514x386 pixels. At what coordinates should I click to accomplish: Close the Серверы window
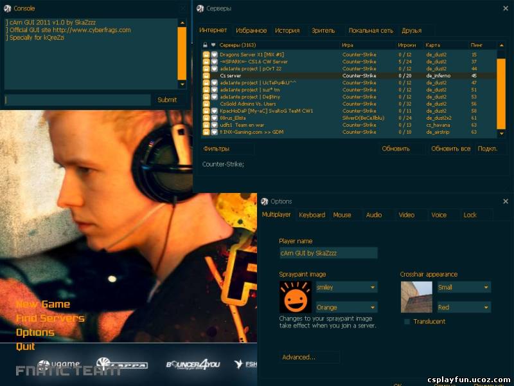(506, 8)
